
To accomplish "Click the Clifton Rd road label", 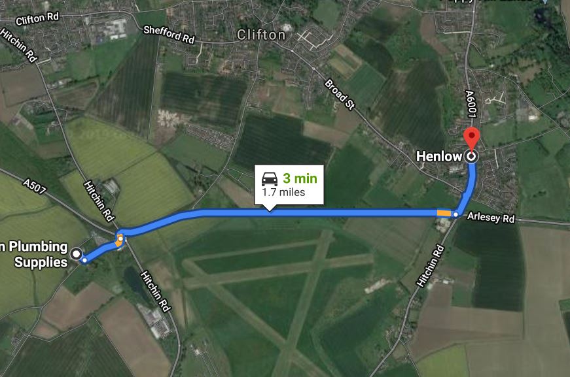I will coord(37,19).
